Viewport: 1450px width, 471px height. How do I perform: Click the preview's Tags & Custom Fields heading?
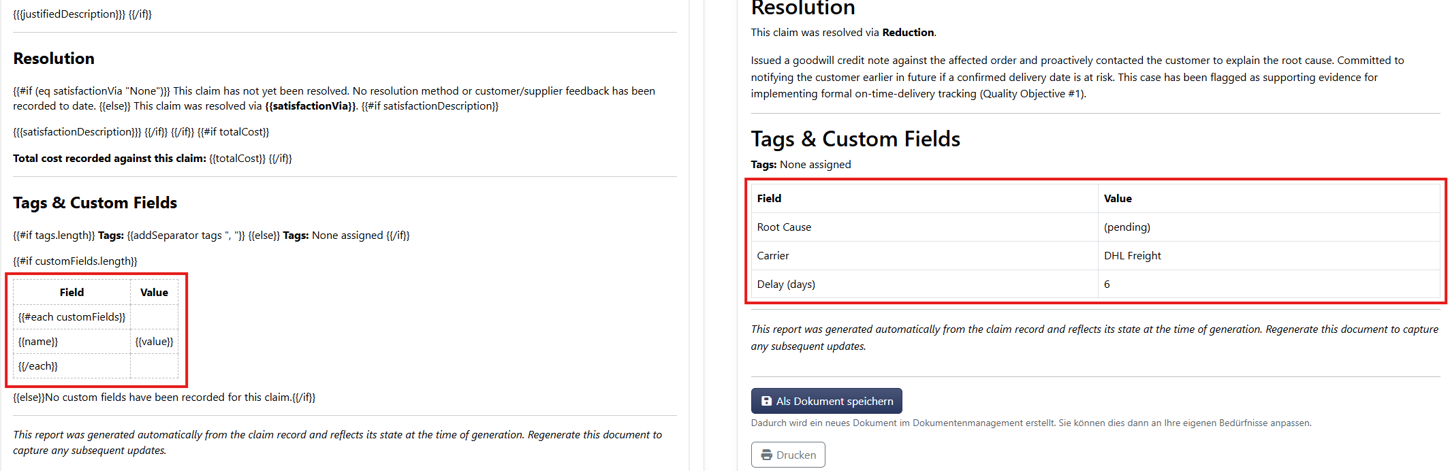855,139
